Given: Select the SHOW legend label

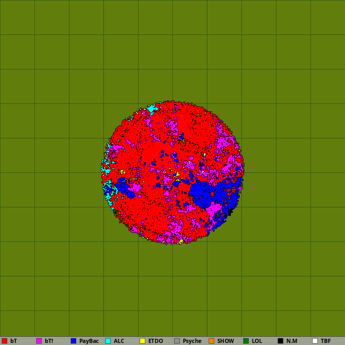Looking at the screenshot, I should [x=226, y=341].
